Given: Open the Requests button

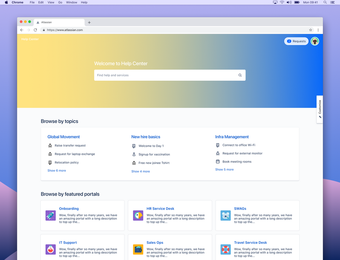Looking at the screenshot, I should [x=296, y=41].
